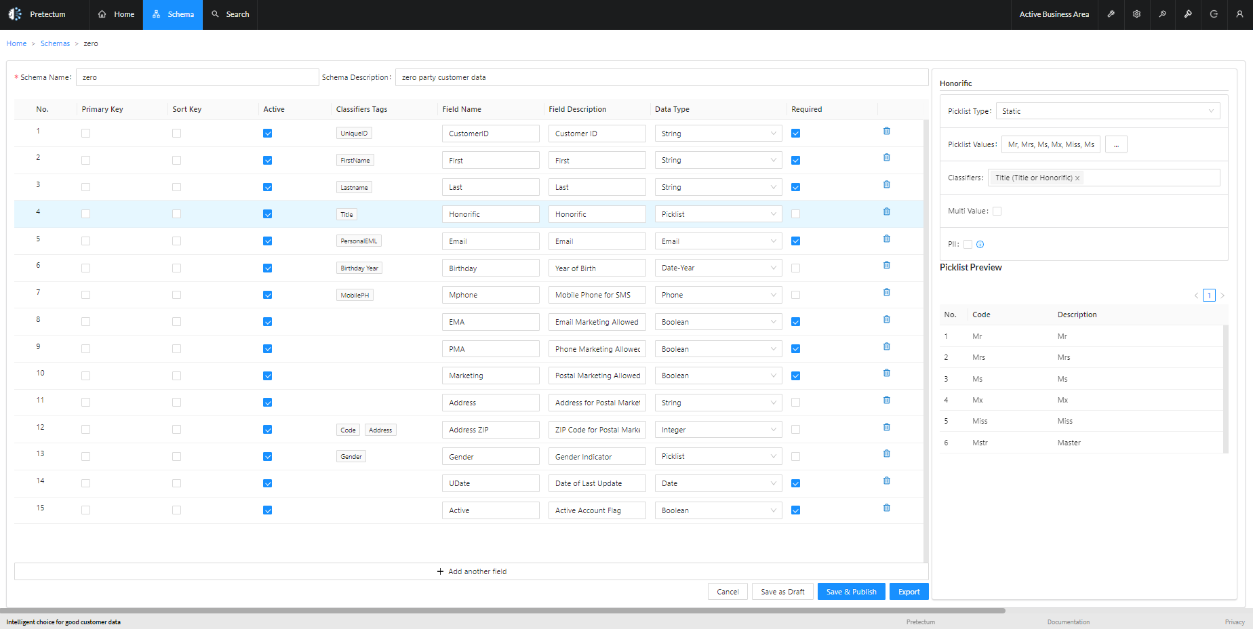The image size is (1253, 629).
Task: Click the horizontal scrollbar at bottom
Action: pos(502,611)
